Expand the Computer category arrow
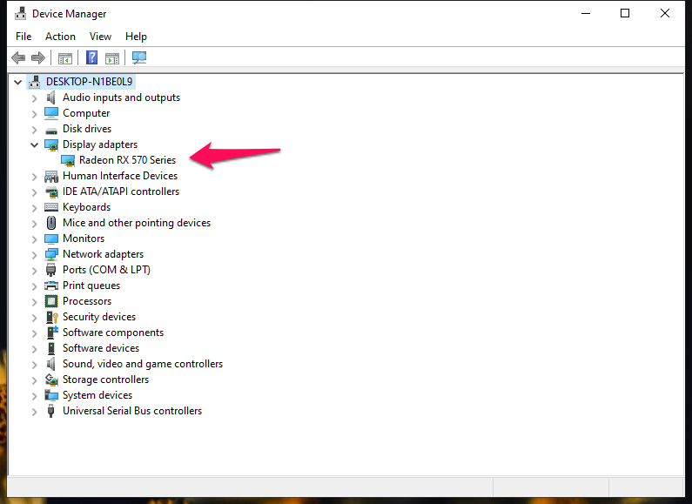 (35, 114)
